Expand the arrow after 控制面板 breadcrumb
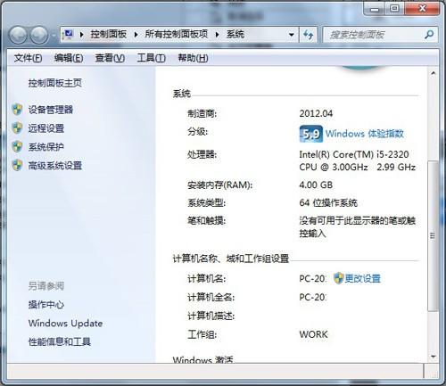 pyautogui.click(x=136, y=35)
